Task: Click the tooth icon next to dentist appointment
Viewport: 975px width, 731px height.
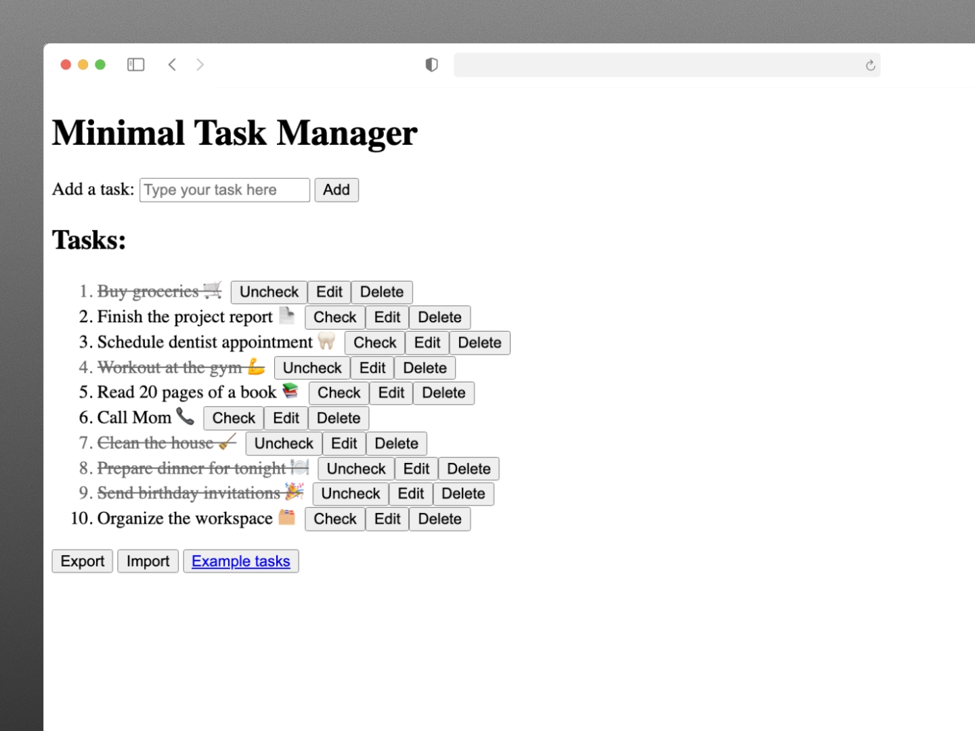Action: click(326, 342)
